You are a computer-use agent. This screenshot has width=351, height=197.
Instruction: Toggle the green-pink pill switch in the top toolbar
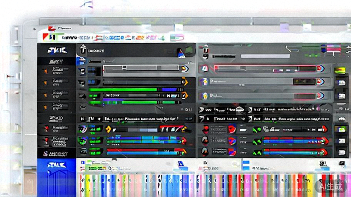(177, 38)
